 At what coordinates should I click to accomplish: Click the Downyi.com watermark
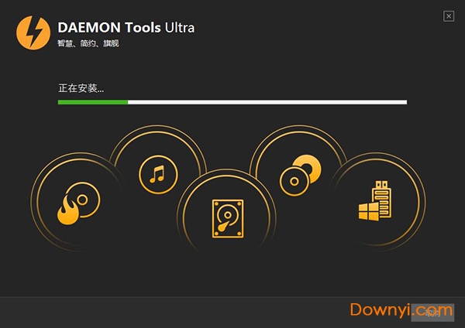pos(401,310)
